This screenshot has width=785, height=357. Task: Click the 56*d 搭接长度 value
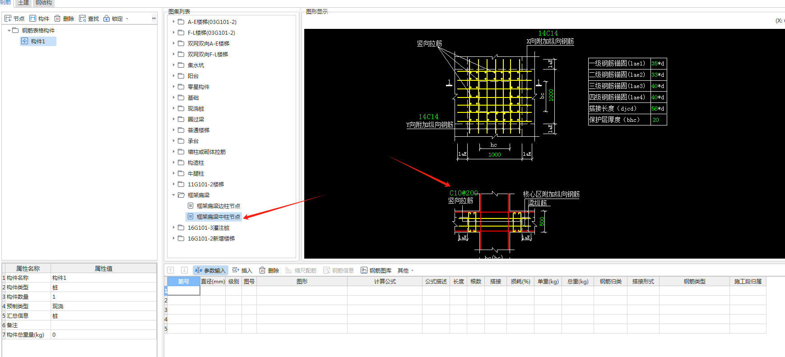tap(658, 109)
